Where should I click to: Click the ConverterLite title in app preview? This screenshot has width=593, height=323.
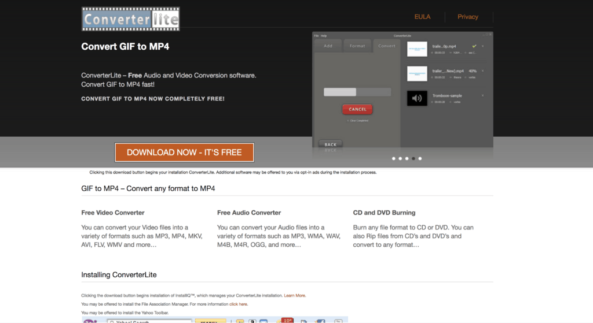pos(402,36)
